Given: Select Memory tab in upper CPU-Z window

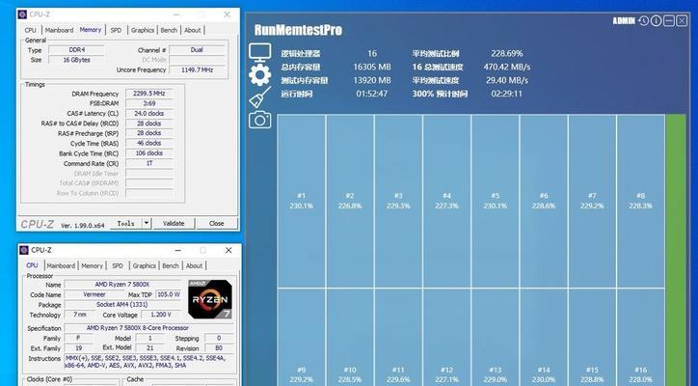Looking at the screenshot, I should coord(91,29).
